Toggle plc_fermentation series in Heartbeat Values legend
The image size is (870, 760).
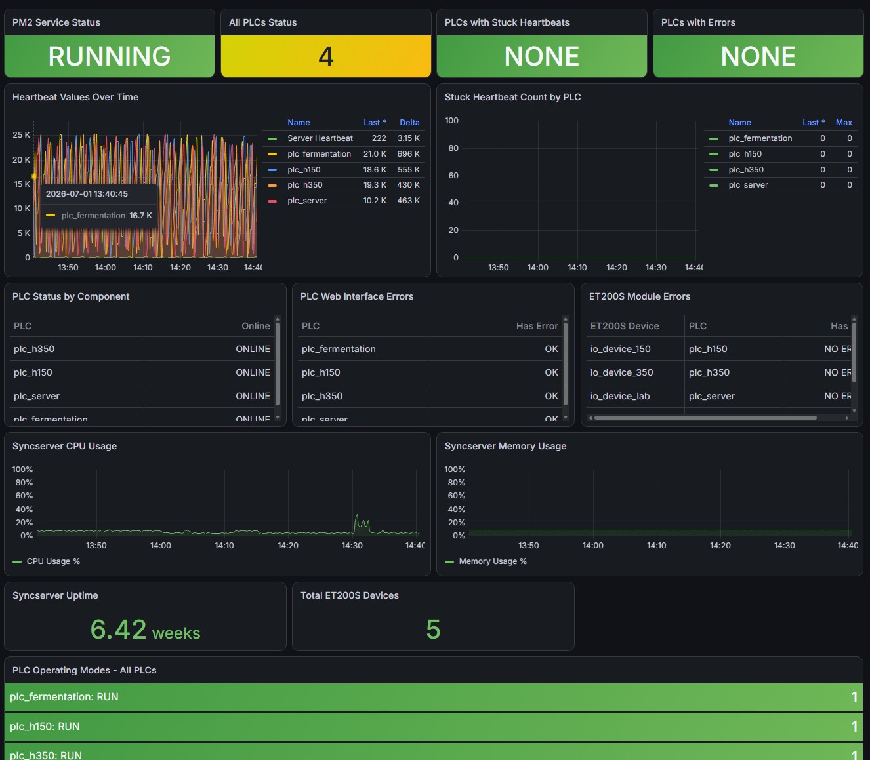(x=319, y=154)
